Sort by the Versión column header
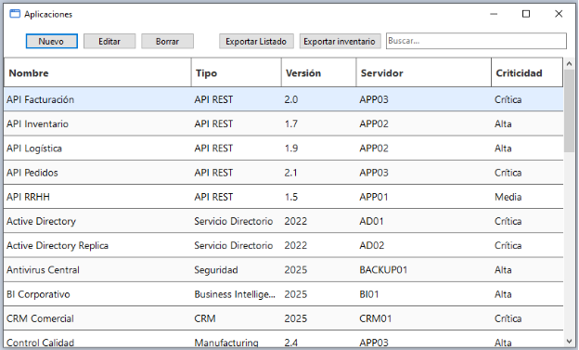Image resolution: width=579 pixels, height=350 pixels. pyautogui.click(x=318, y=72)
